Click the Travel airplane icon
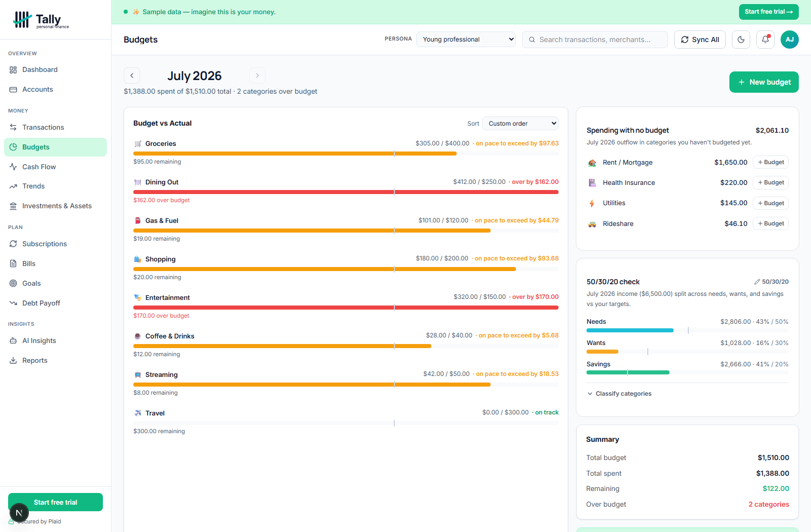 pos(138,413)
